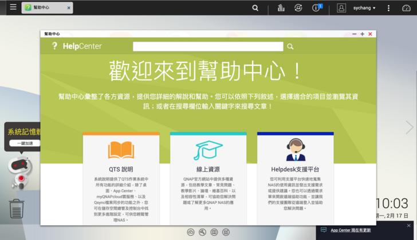Image resolution: width=417 pixels, height=240 pixels.
Task: Open the desktop trash can icon
Action: coord(17,209)
